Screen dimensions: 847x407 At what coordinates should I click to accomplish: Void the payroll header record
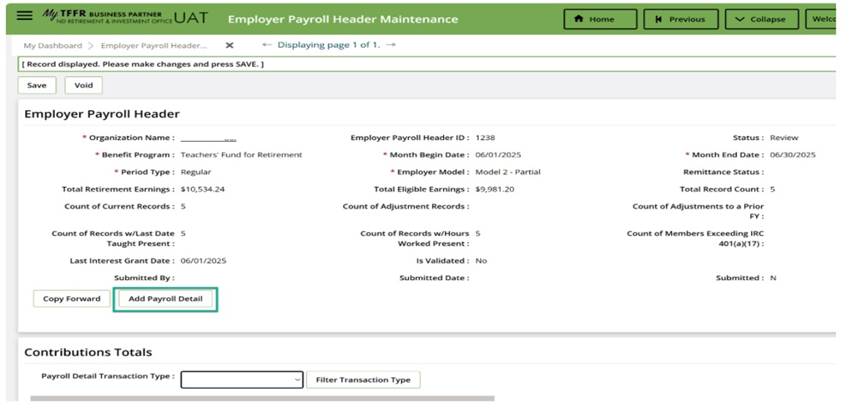click(x=83, y=85)
